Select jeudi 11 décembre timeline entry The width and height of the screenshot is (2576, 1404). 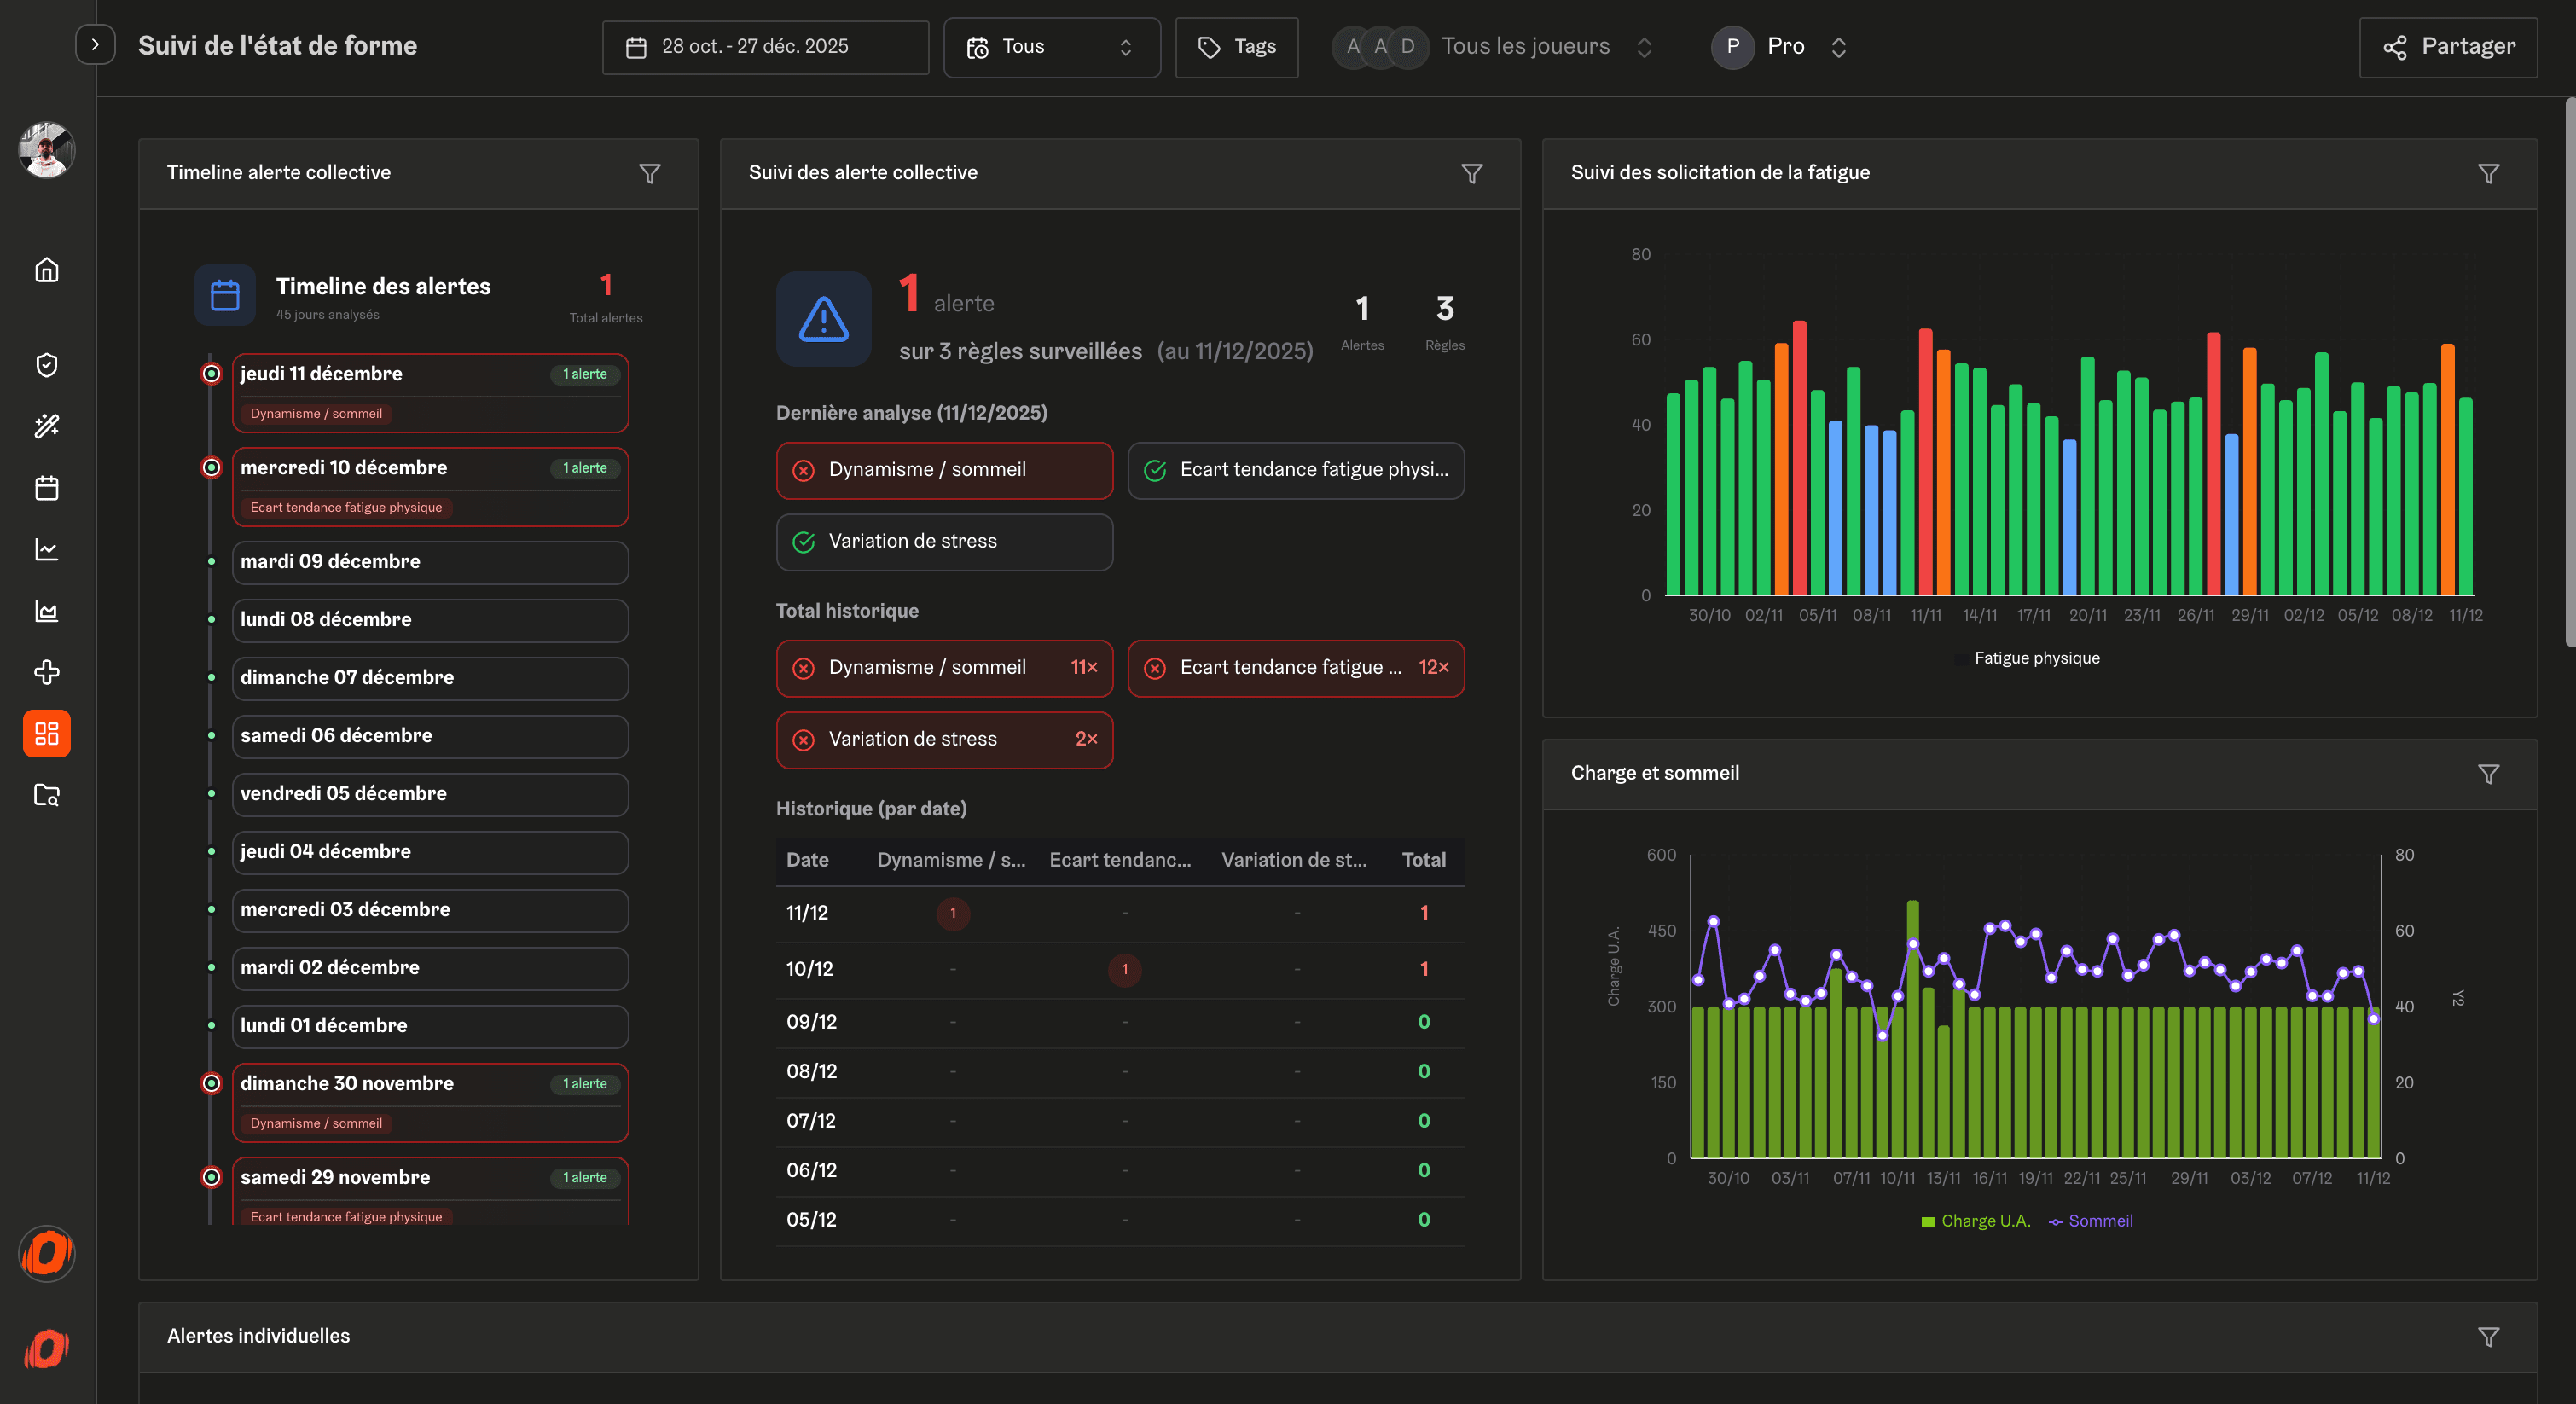click(x=430, y=392)
